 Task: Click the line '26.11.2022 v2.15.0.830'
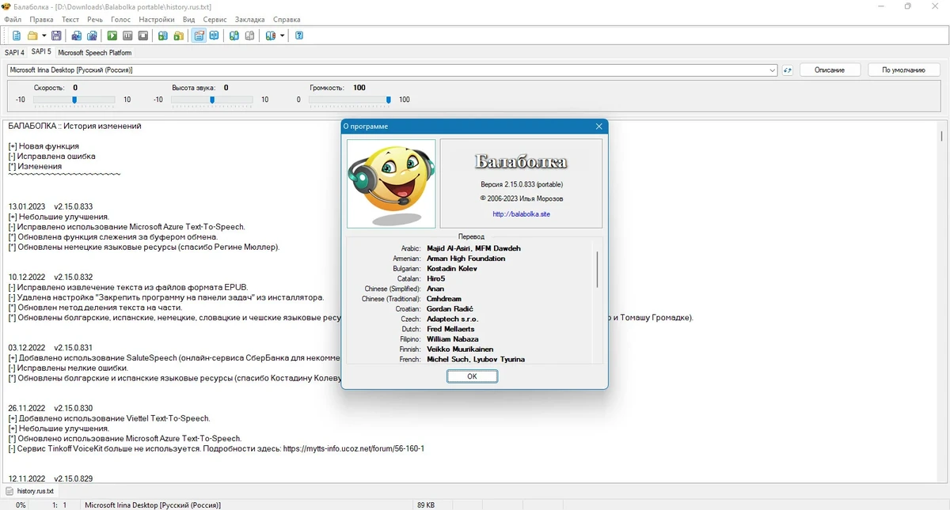tap(51, 408)
